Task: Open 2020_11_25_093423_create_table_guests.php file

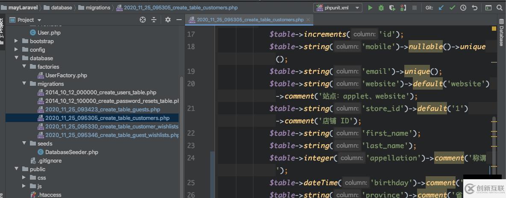Action: coord(103,110)
